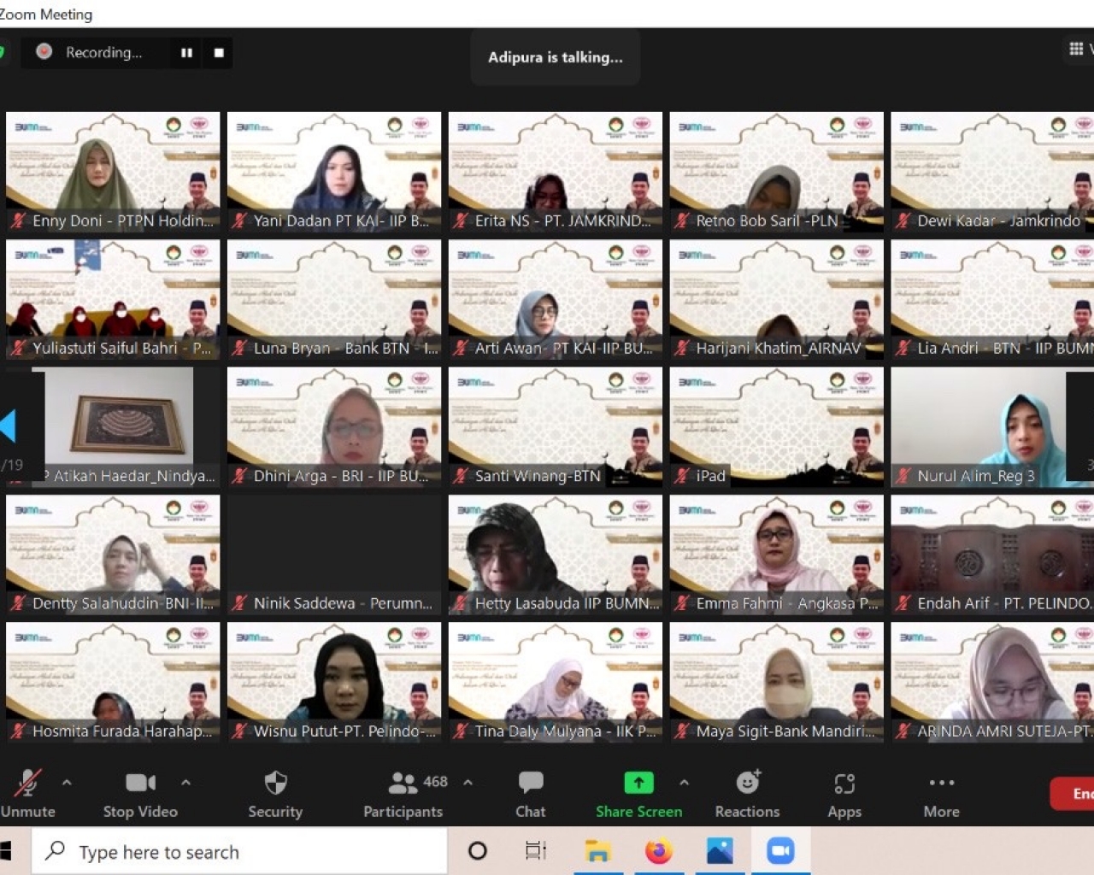This screenshot has height=875, width=1094.
Task: Click the red End meeting button
Action: [x=1077, y=794]
